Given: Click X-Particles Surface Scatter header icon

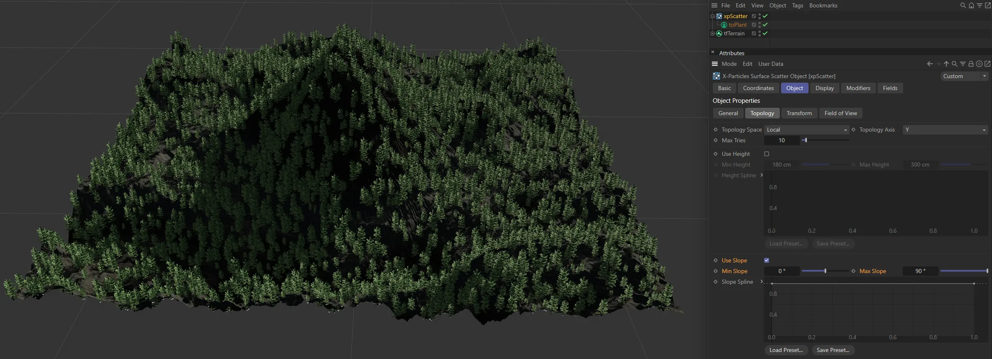Looking at the screenshot, I should (716, 76).
